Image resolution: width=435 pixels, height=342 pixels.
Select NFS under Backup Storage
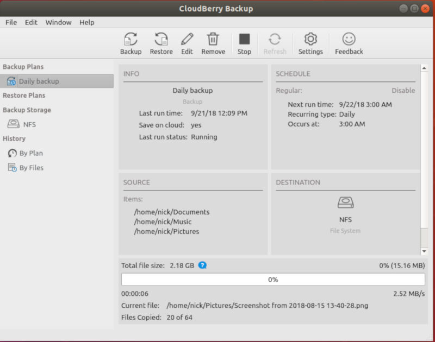point(29,124)
